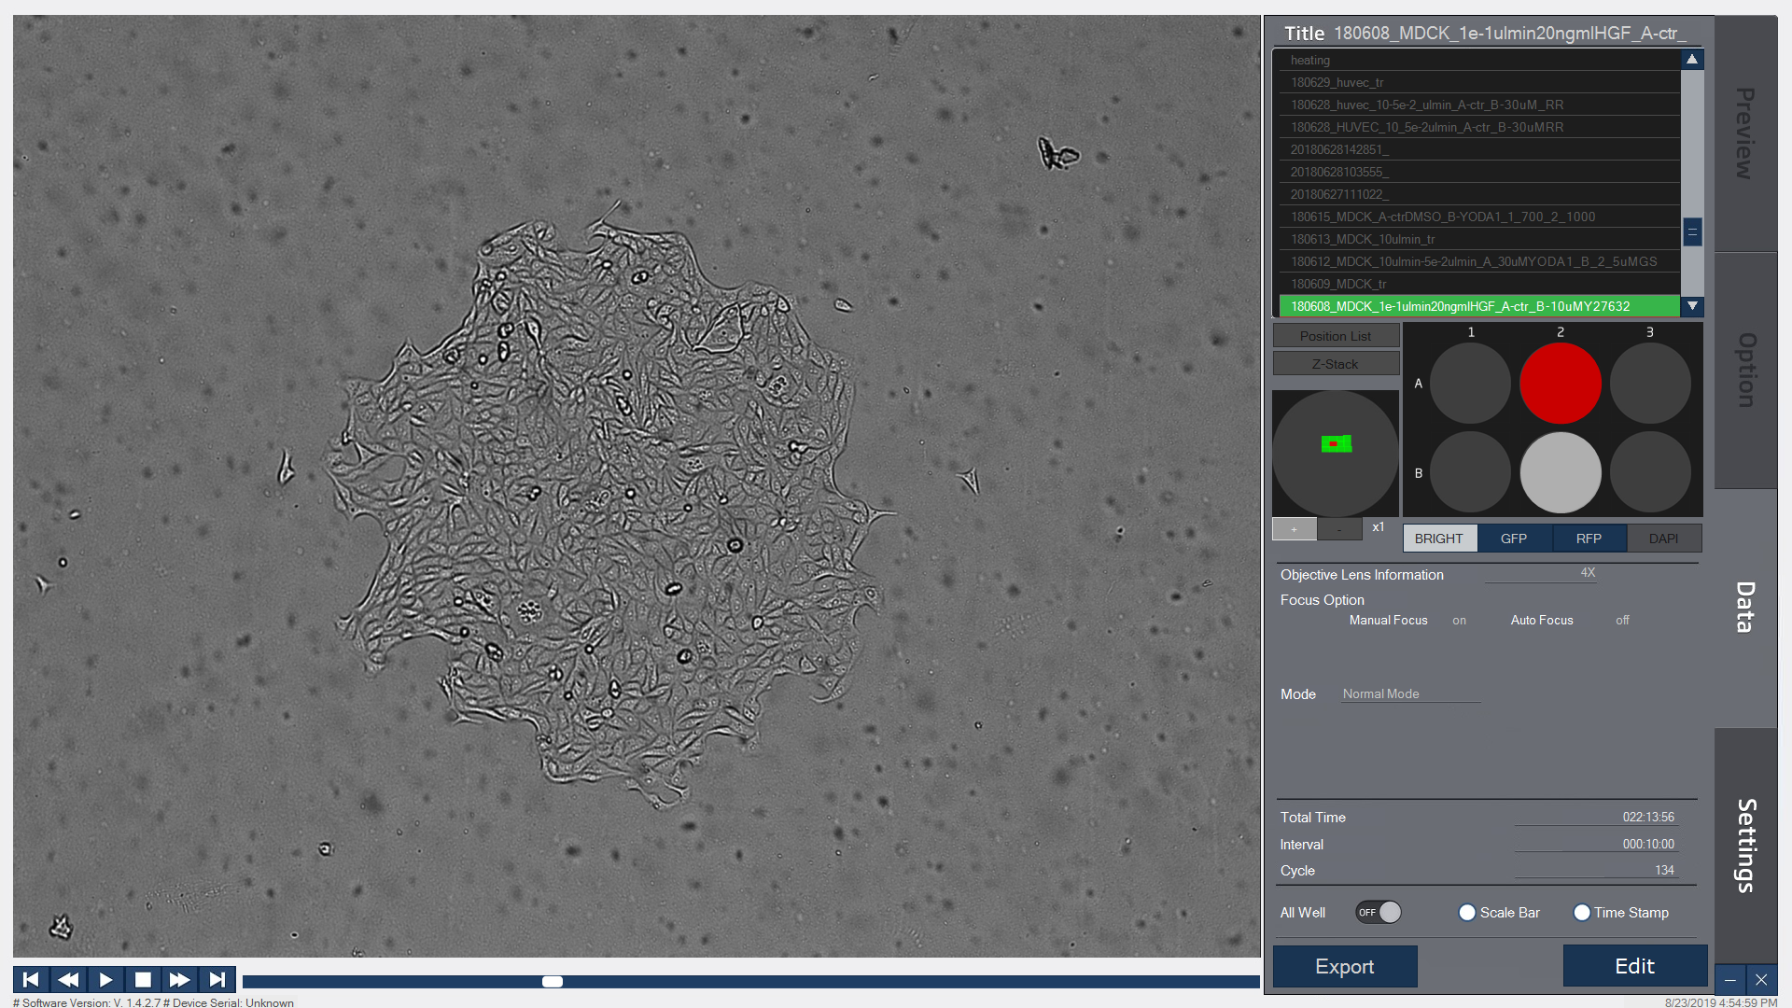Click the Export button
The image size is (1792, 1008).
click(x=1344, y=967)
